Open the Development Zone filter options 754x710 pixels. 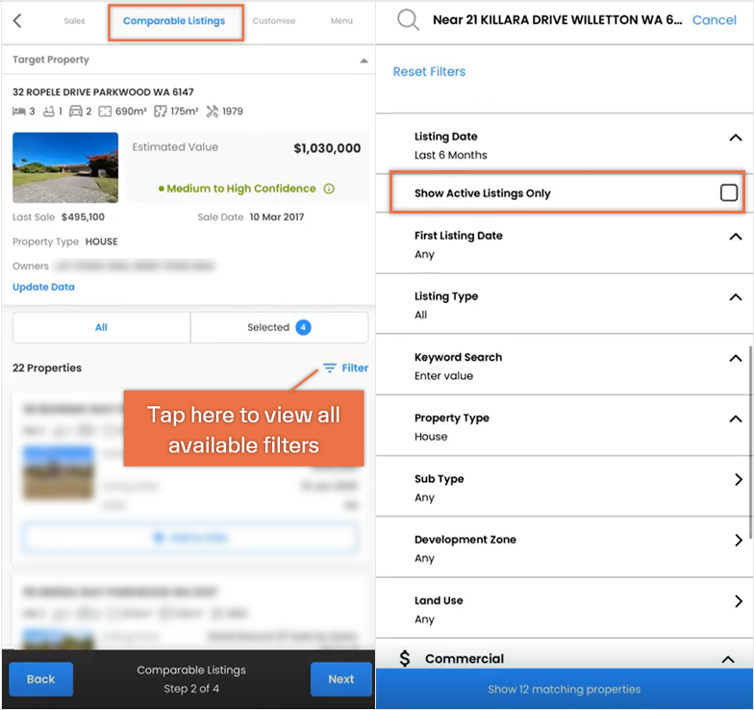[739, 541]
